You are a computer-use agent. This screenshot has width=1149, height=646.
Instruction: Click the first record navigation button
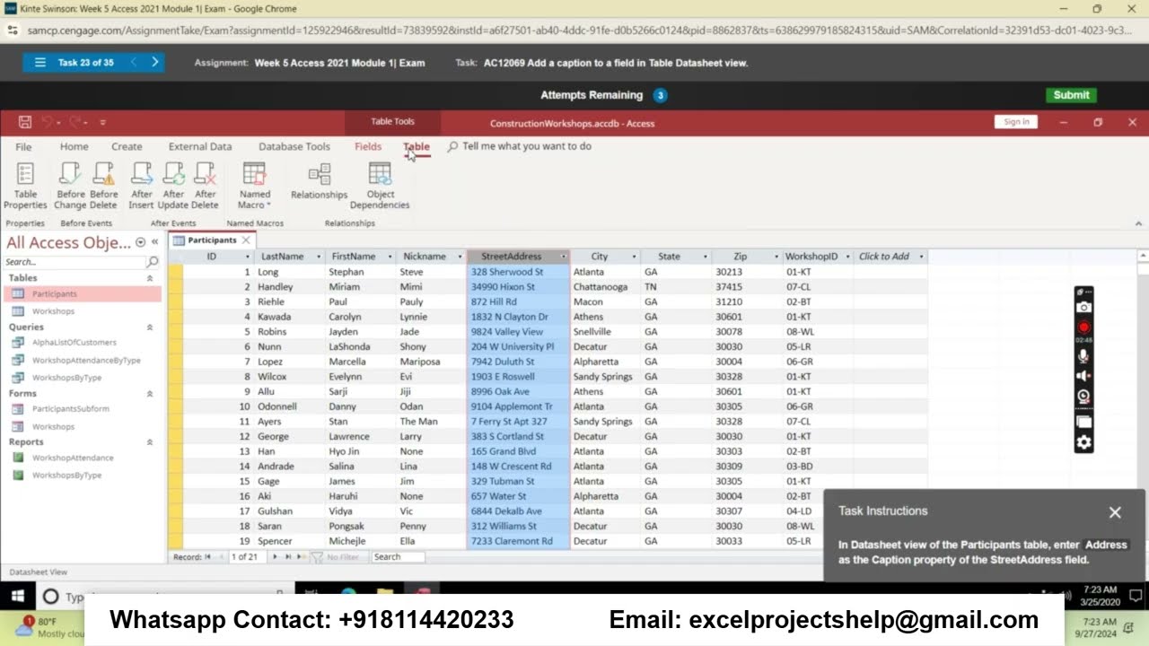click(207, 557)
